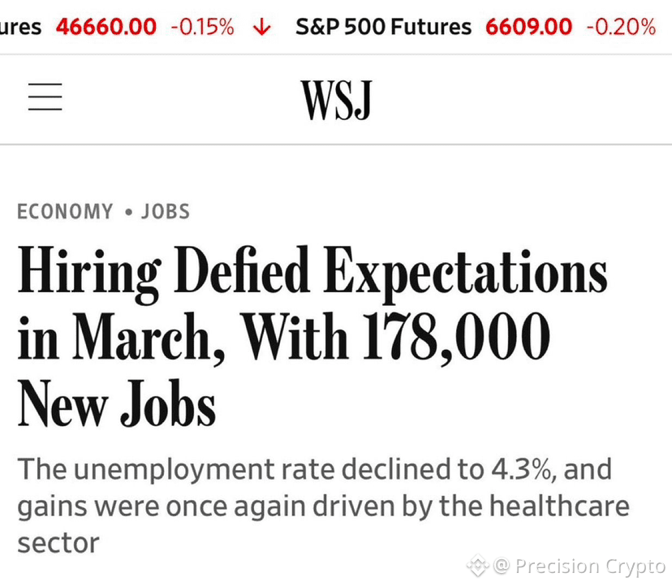Viewport: 672px width, 586px height.
Task: Click the Precision Crypto watermark text
Action: [x=579, y=566]
